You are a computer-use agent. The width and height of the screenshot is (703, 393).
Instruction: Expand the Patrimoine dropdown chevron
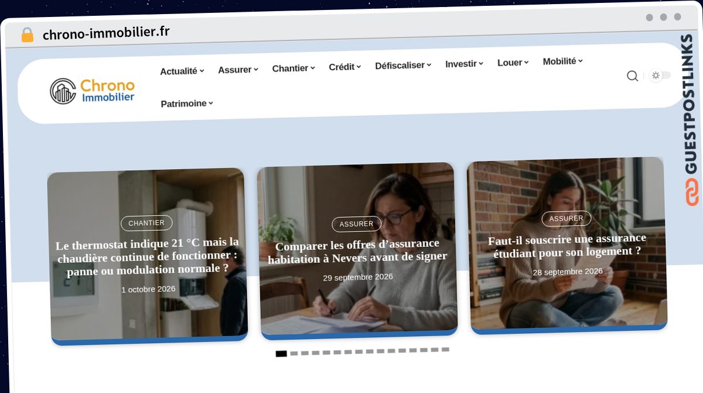tap(211, 103)
